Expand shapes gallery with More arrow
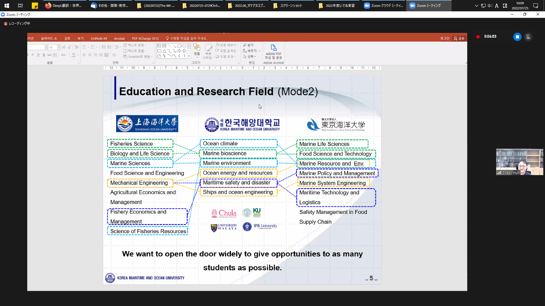Image resolution: width=545 pixels, height=306 pixels. [x=189, y=56]
